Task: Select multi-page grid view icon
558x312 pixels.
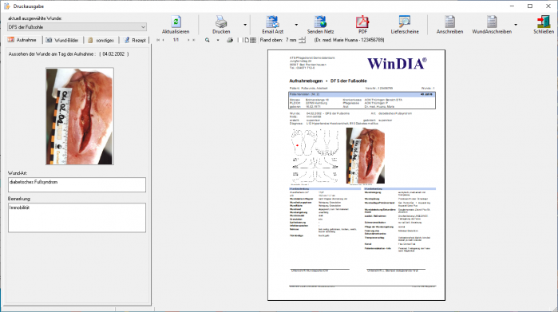Action: [x=253, y=40]
